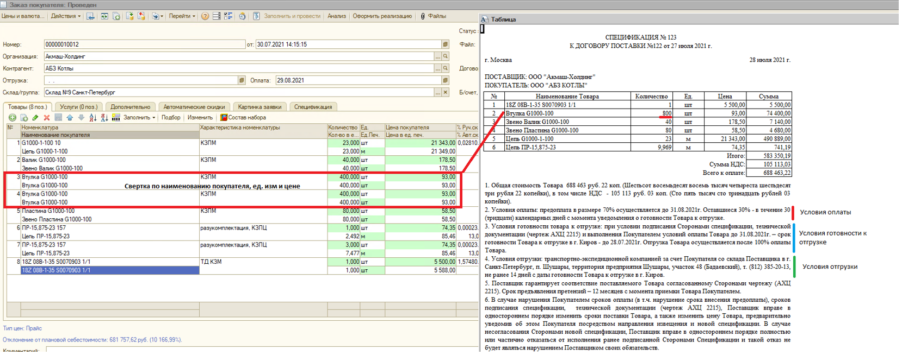Copy row with the add-copy icon
902x355 pixels.
click(24, 117)
